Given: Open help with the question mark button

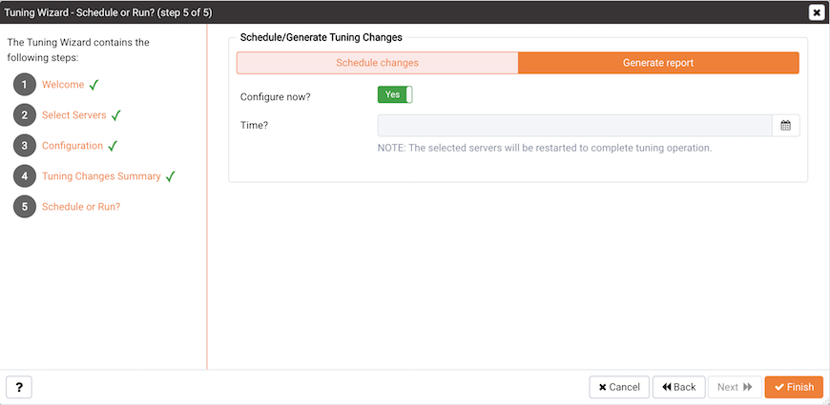Looking at the screenshot, I should click(19, 387).
